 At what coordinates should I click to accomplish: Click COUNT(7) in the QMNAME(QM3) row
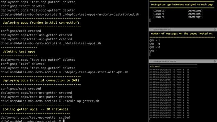tap(159, 17)
